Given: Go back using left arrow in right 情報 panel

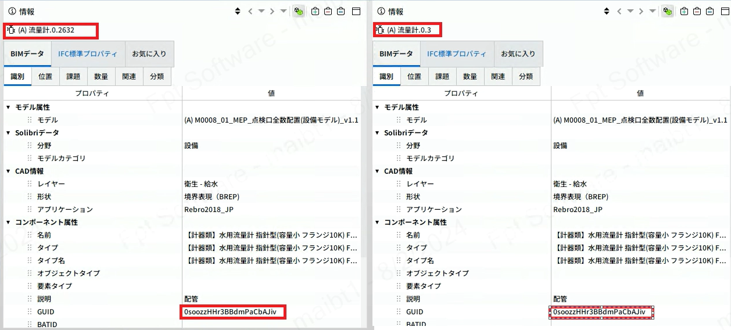Looking at the screenshot, I should click(619, 11).
